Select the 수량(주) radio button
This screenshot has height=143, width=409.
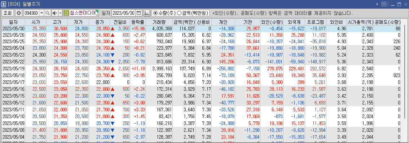click(x=155, y=13)
